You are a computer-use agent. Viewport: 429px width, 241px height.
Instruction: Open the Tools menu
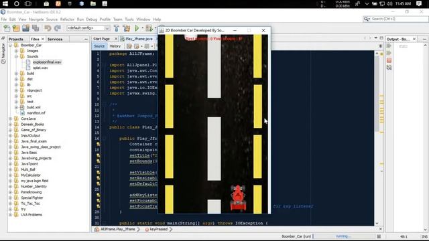129,19
